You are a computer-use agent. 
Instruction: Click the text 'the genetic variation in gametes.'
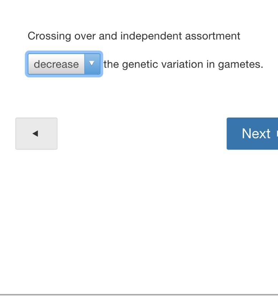coord(183,64)
